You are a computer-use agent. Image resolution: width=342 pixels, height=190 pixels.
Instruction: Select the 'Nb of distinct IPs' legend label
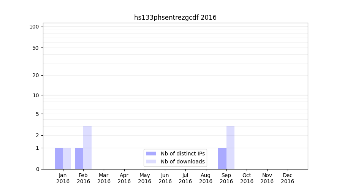(x=182, y=154)
